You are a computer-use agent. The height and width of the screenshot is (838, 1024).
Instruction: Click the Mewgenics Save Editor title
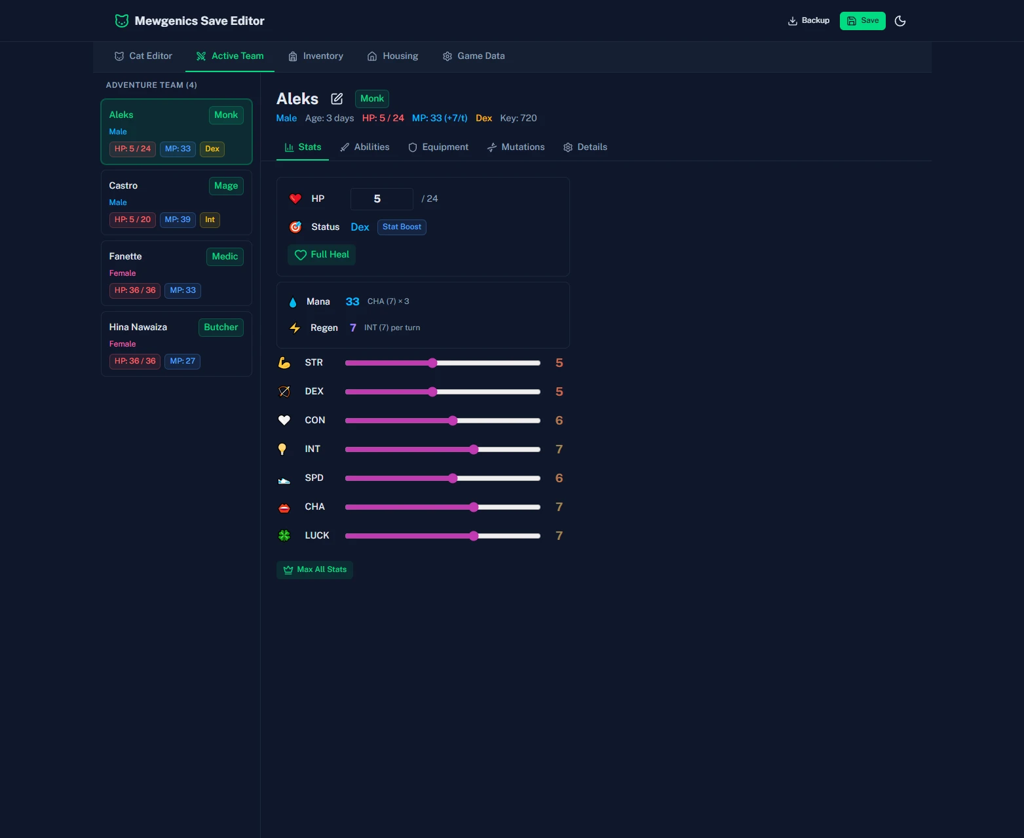(200, 21)
